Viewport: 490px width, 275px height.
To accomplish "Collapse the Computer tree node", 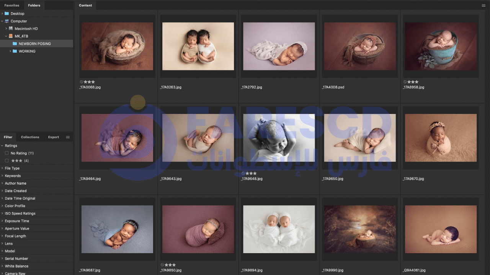I will pyautogui.click(x=2, y=21).
